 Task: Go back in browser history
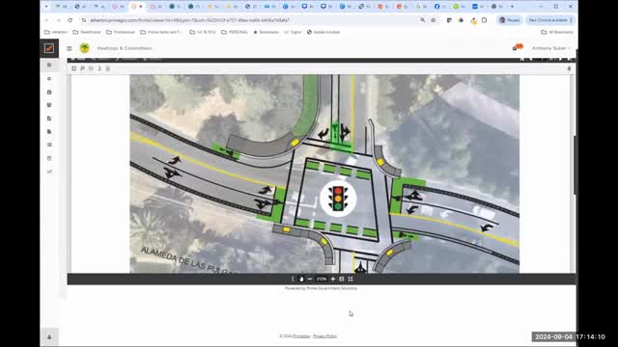[x=47, y=20]
